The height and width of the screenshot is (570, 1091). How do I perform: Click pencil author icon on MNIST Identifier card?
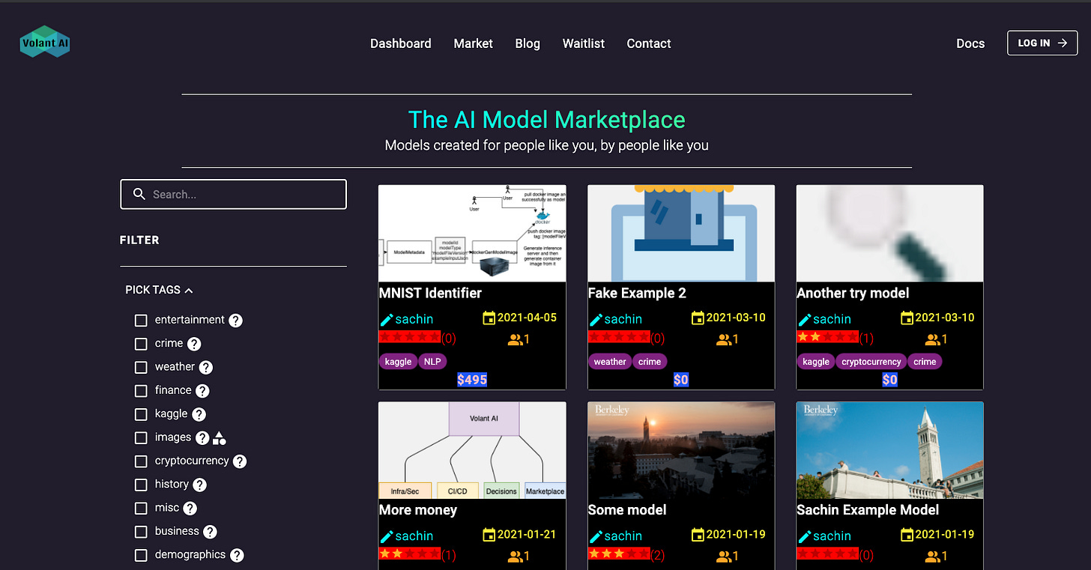click(387, 320)
